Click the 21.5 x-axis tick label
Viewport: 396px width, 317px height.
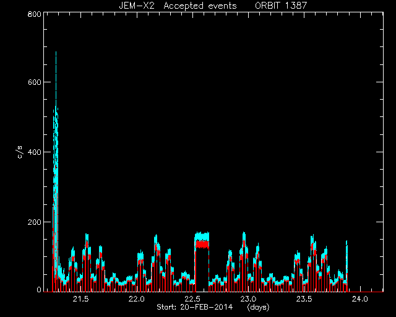point(81,299)
